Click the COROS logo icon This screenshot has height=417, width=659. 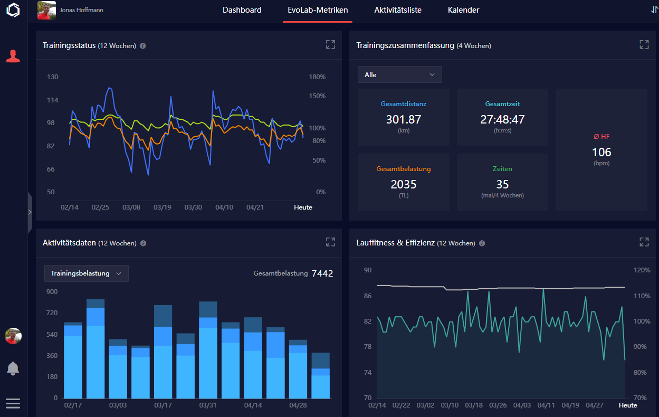13,11
